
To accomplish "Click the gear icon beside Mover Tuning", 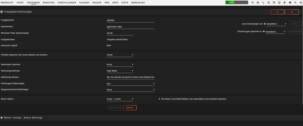I will (2, 118).
